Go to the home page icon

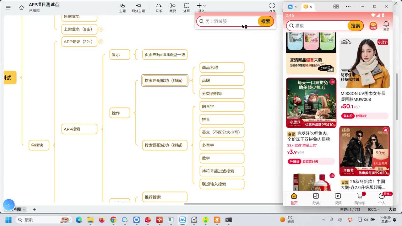pyautogui.click(x=21, y=8)
